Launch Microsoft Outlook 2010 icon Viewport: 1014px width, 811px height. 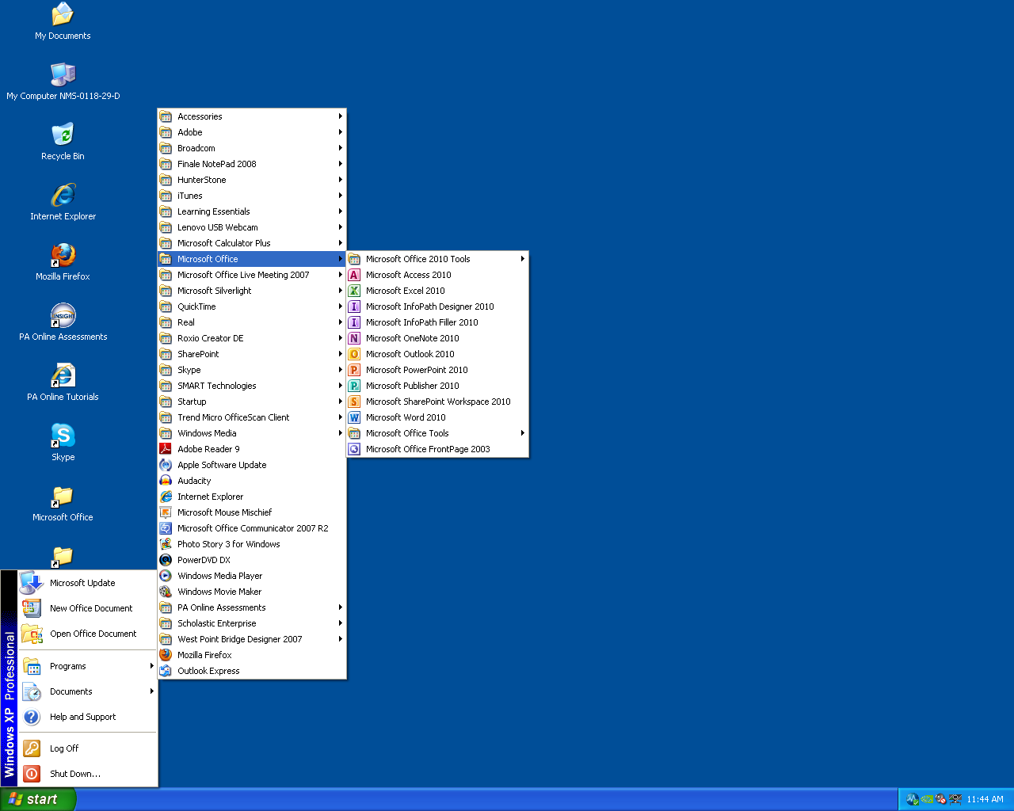(x=354, y=354)
